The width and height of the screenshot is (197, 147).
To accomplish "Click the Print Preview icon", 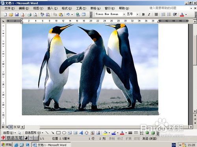I will [x=35, y=15].
